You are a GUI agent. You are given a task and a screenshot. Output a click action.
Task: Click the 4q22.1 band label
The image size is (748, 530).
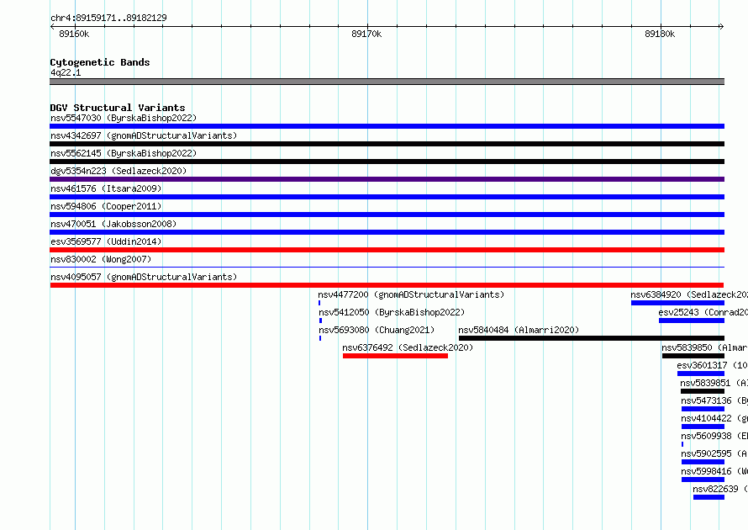66,72
